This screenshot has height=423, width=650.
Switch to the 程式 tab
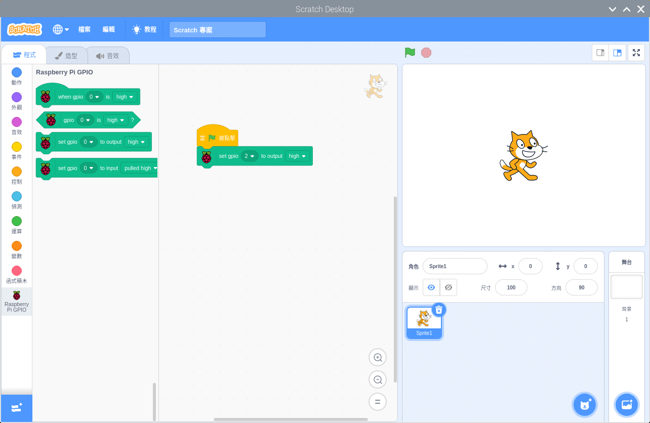pyautogui.click(x=24, y=55)
